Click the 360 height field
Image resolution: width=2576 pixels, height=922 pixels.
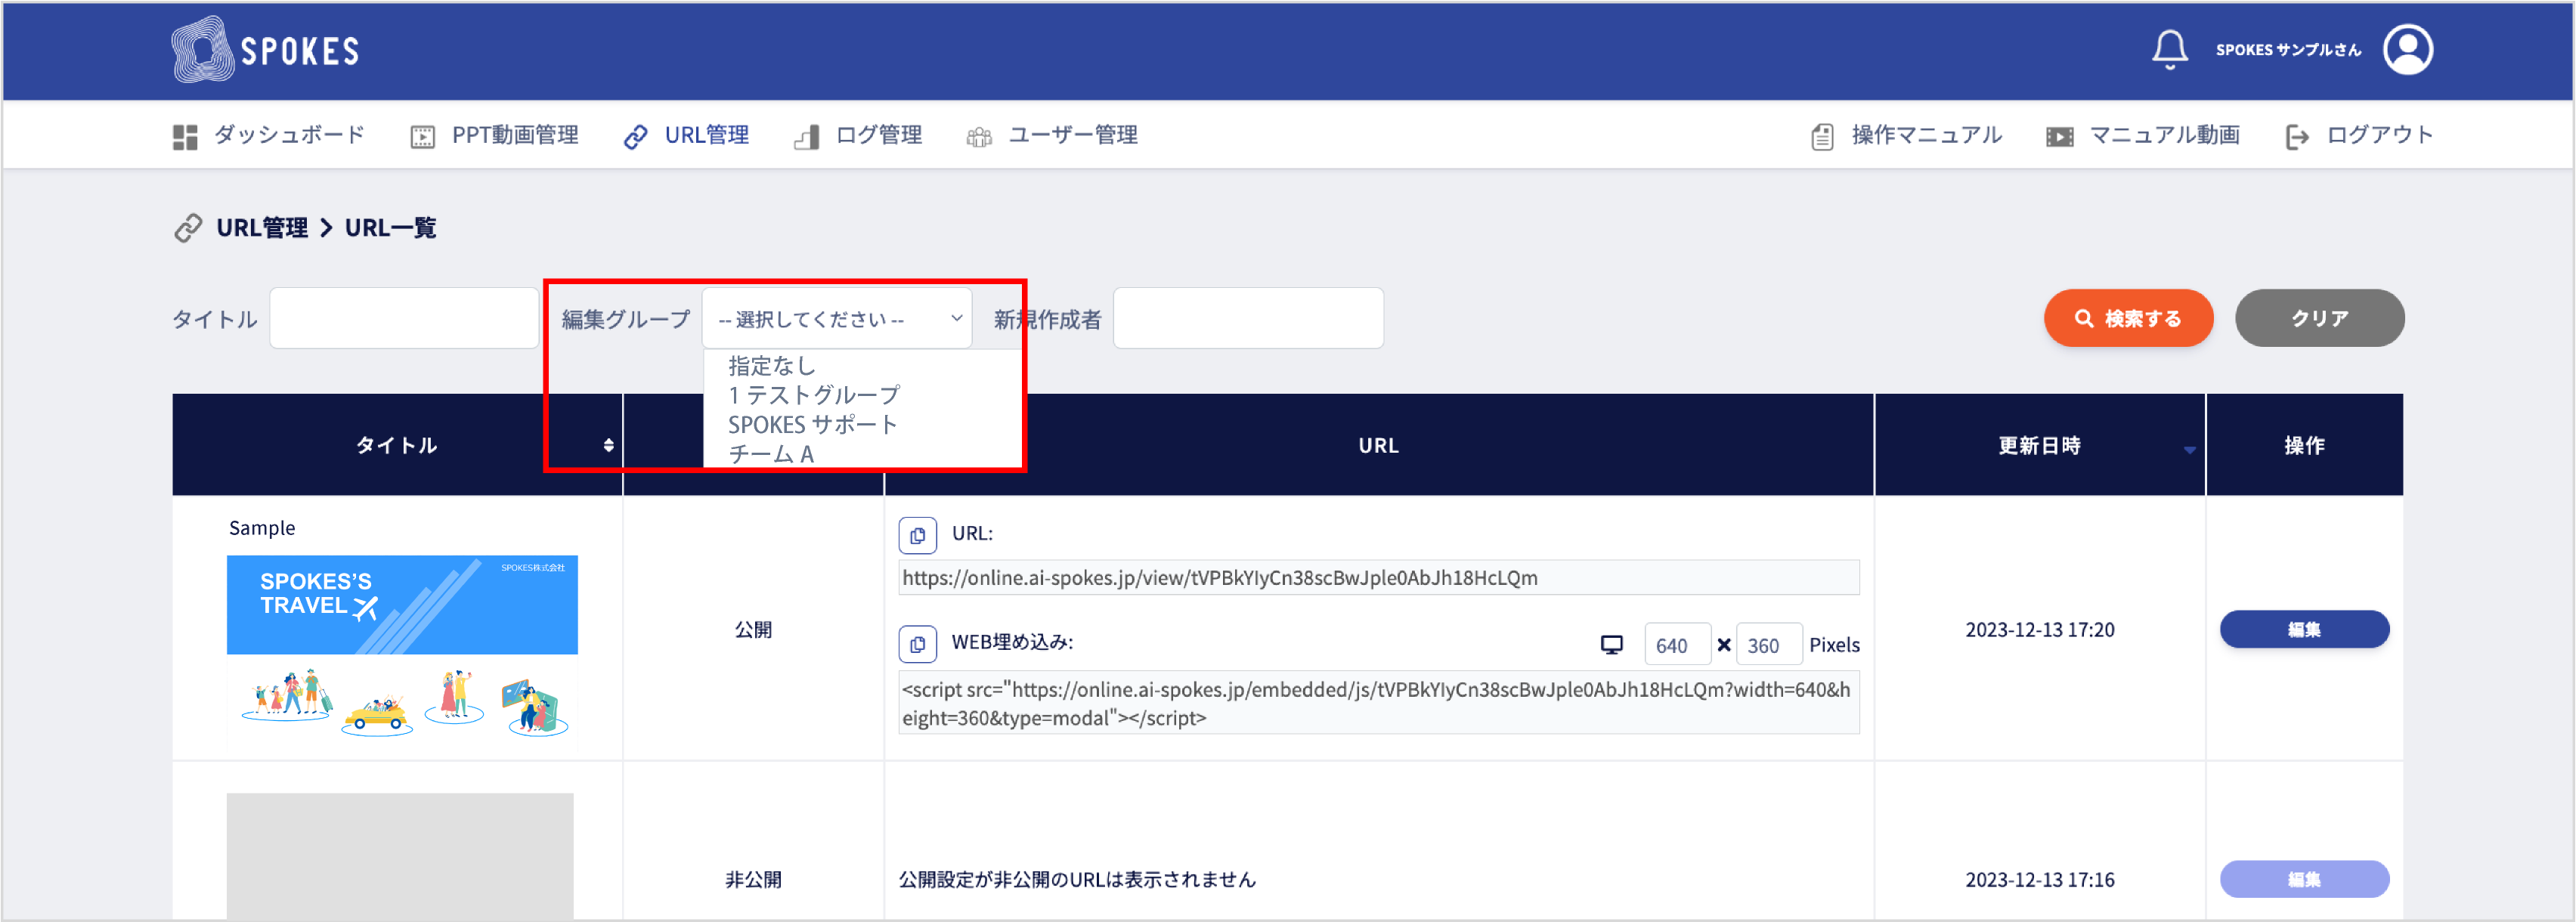pos(1769,645)
